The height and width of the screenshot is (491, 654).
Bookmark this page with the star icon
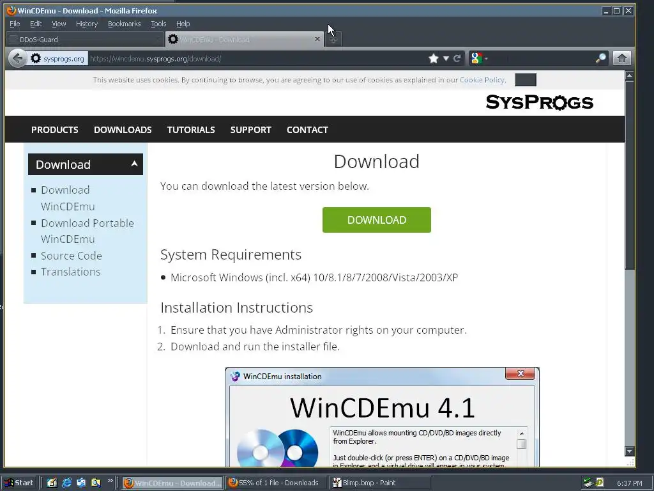[x=434, y=58]
